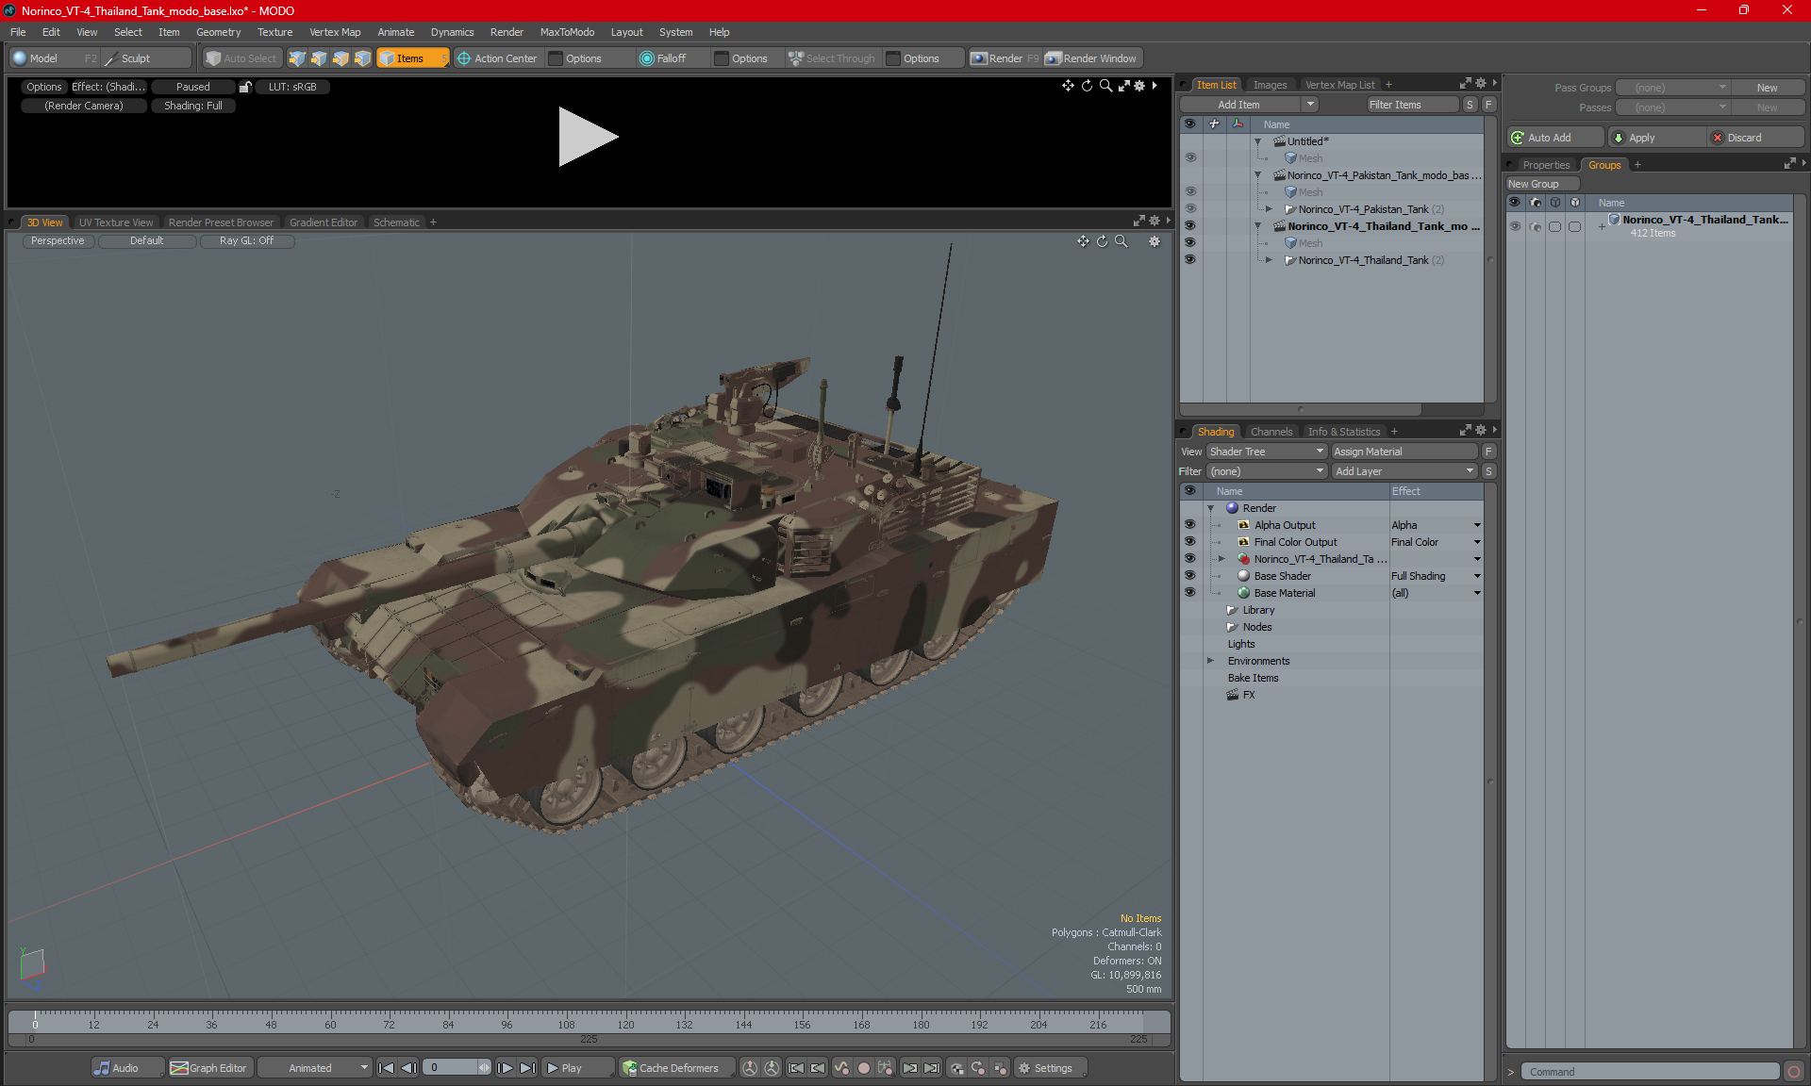Expand Norinco_VT-4_Pakistan_Tank folder

[x=1269, y=209]
